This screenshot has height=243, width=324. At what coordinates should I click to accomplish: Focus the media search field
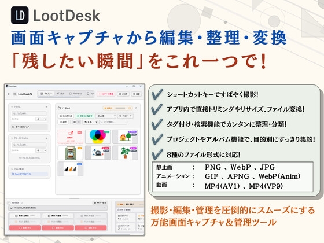(x=113, y=122)
